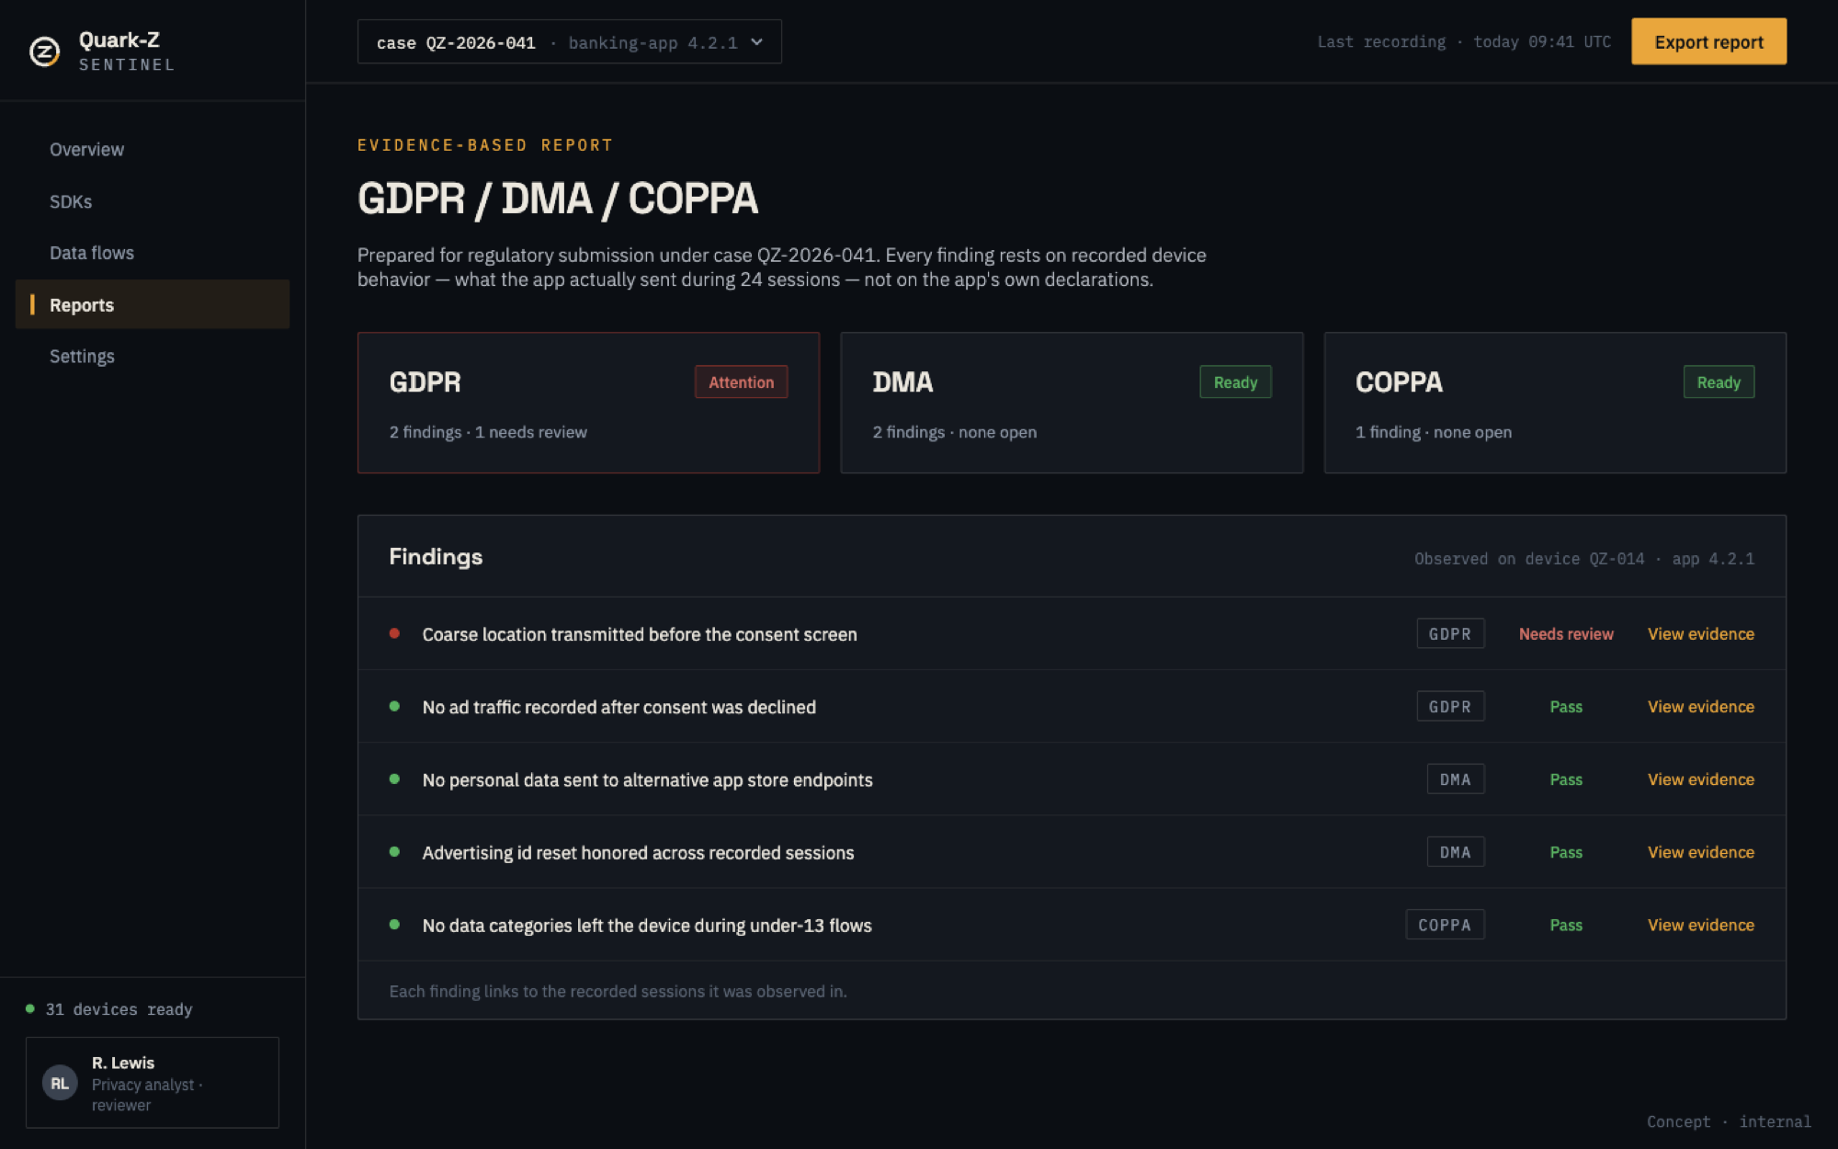The image size is (1838, 1149).
Task: Click the Needs review status label
Action: click(1566, 634)
